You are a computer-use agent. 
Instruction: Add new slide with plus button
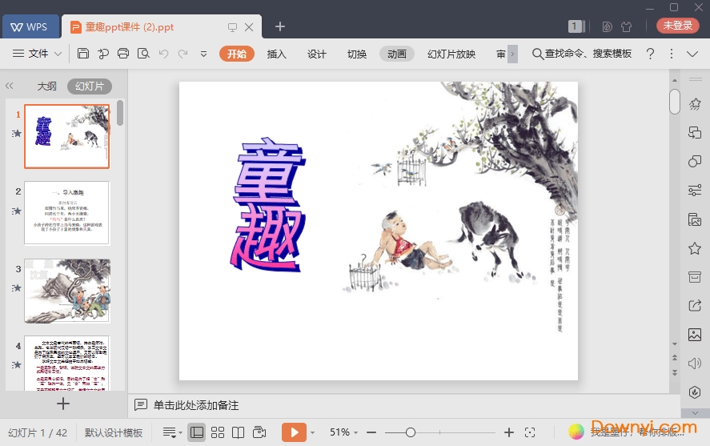[63, 404]
